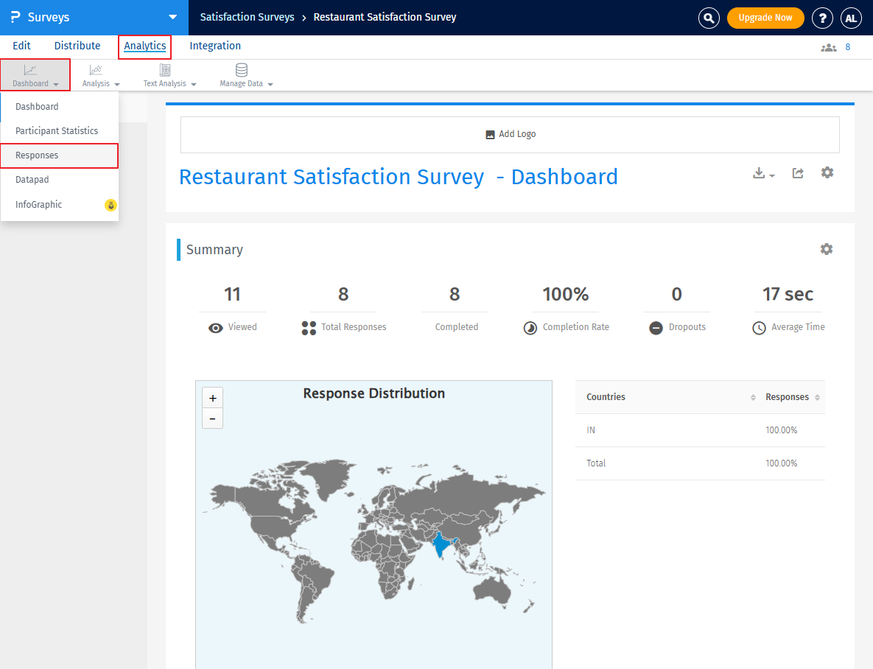Screen dimensions: 873x669
Task: Click the participants icon showing 8
Action: (828, 46)
